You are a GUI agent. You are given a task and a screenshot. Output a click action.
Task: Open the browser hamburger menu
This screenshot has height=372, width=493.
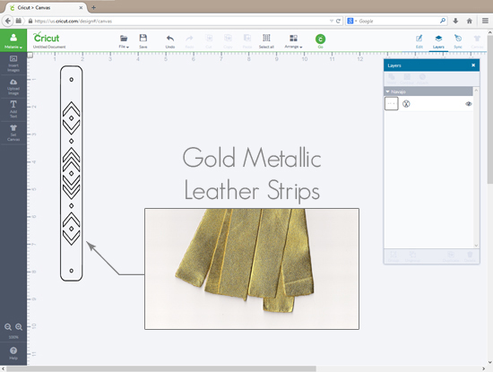485,22
